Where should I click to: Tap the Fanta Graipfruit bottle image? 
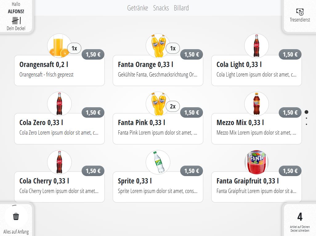click(256, 162)
